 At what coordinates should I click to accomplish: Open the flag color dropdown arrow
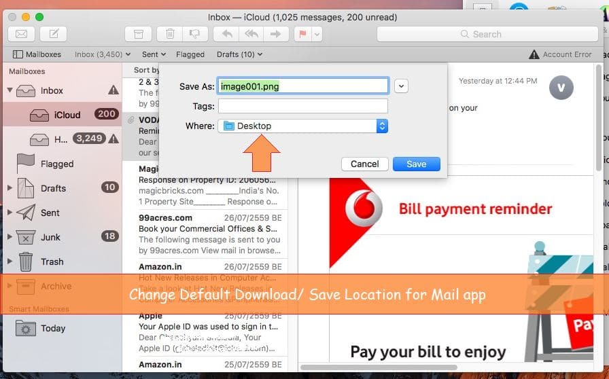pos(317,34)
